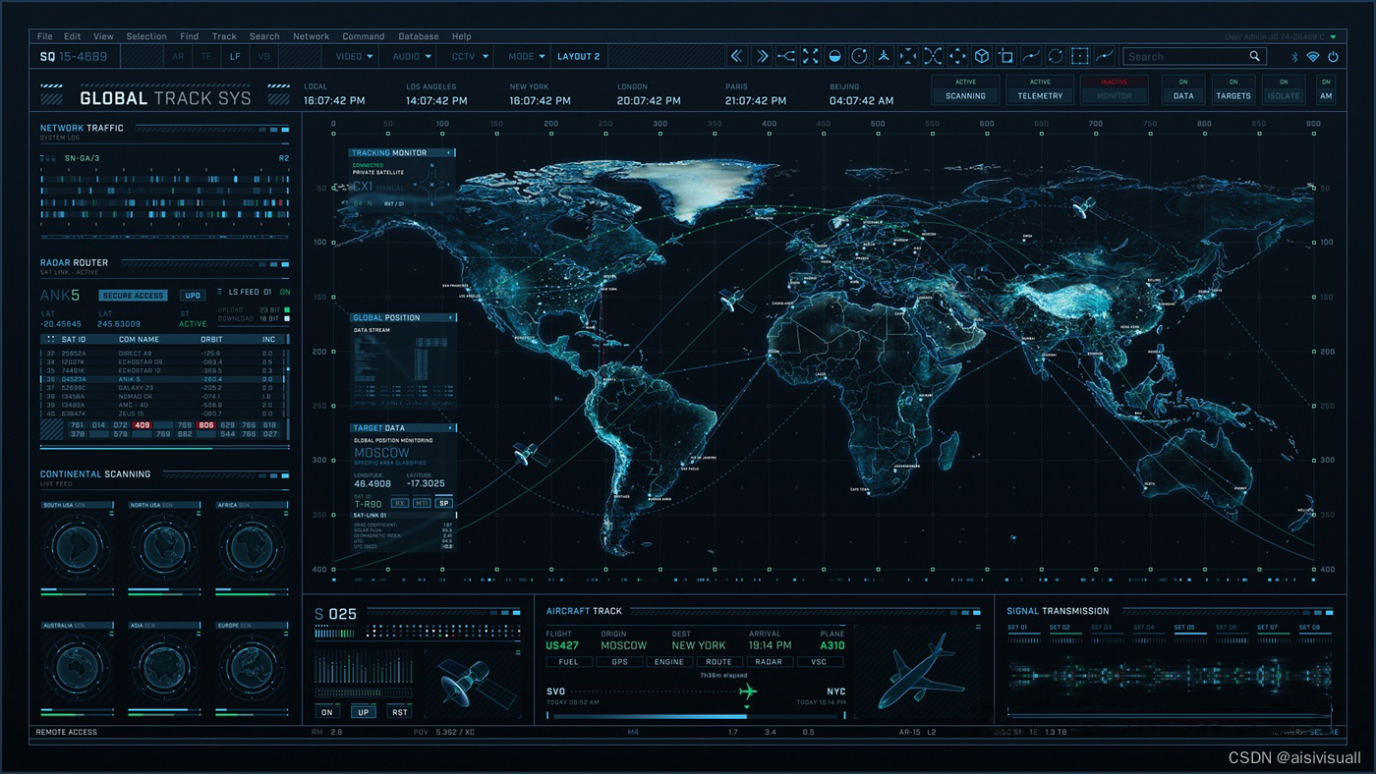The height and width of the screenshot is (774, 1376).
Task: Click the South USA scanning progress bar
Action: coord(77,592)
